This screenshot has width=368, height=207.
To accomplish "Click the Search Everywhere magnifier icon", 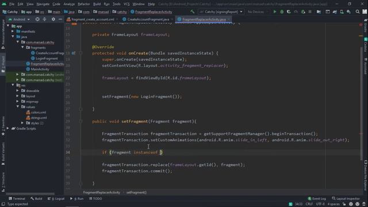I will (358, 11).
